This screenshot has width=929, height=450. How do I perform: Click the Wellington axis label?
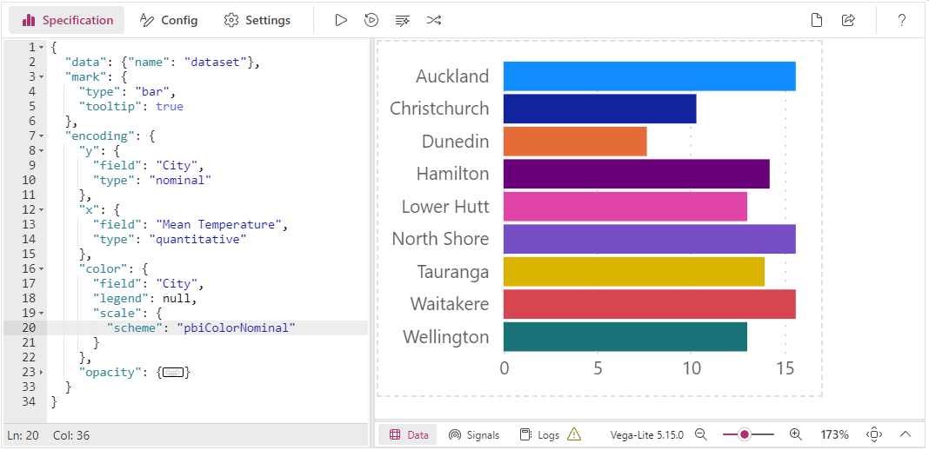tap(446, 336)
